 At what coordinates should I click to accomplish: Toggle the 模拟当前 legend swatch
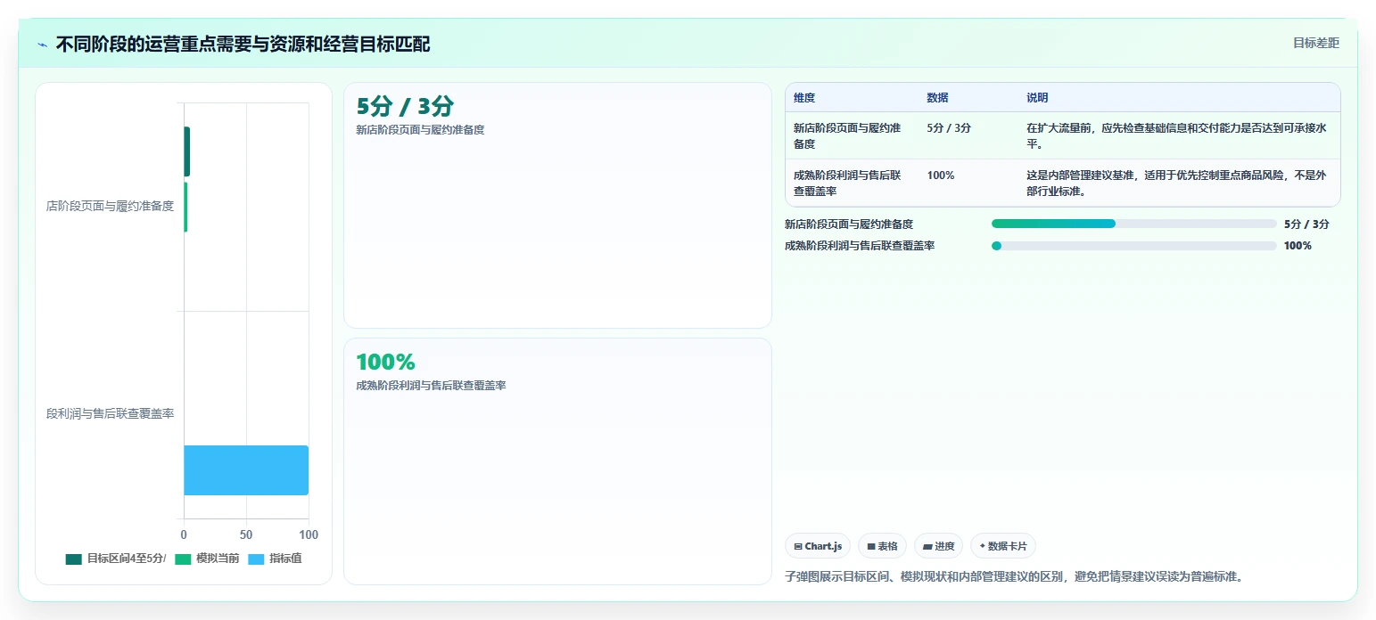tap(182, 559)
